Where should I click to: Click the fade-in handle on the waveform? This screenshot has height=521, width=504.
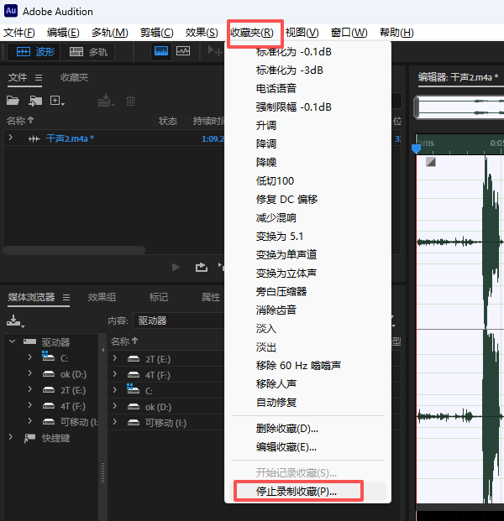(430, 162)
